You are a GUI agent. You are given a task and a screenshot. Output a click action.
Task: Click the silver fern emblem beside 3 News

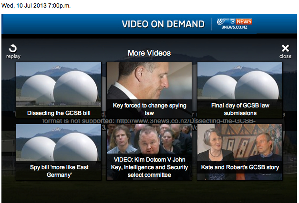(x=223, y=22)
